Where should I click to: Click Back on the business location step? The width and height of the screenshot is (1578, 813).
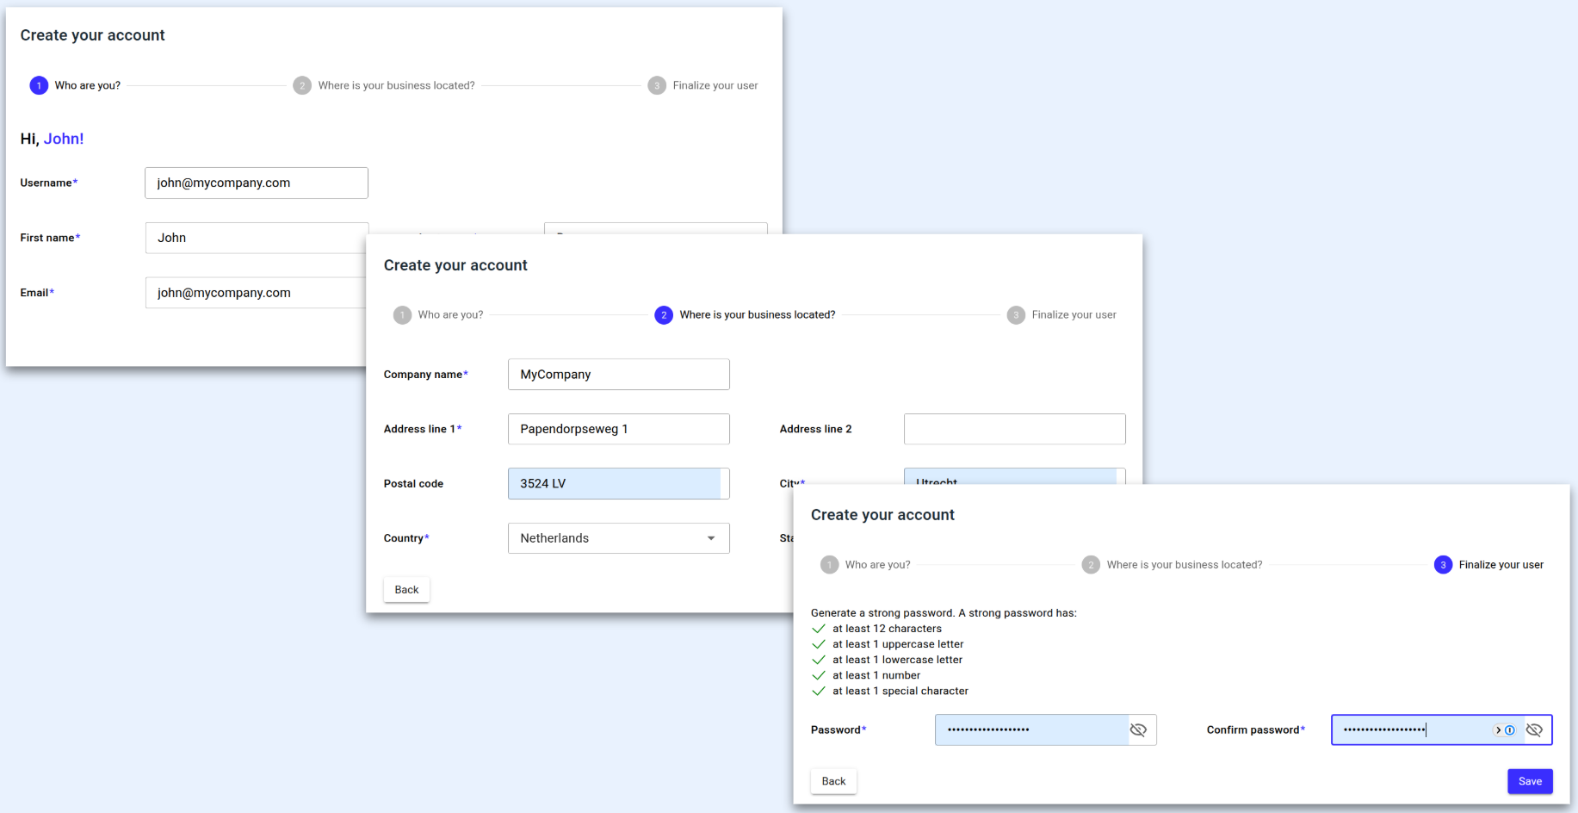pos(405,589)
